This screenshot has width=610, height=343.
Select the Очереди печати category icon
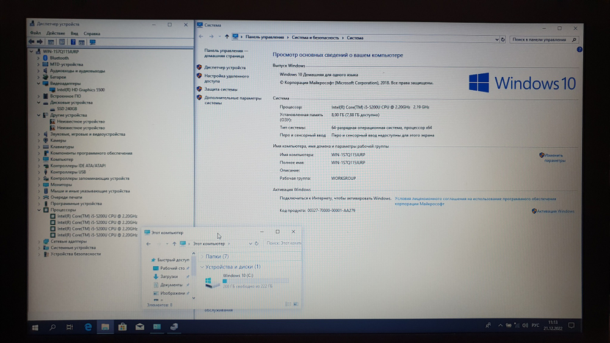tap(46, 197)
